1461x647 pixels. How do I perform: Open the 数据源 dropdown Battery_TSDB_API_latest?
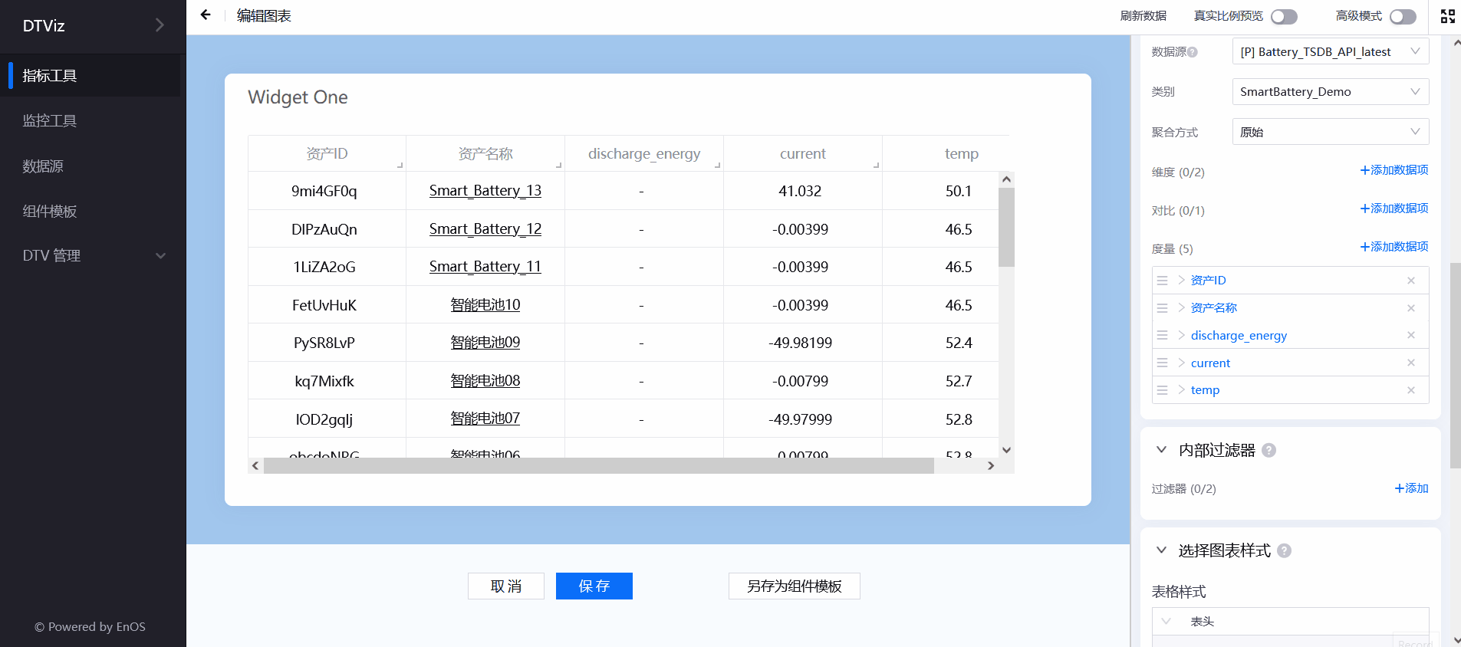pyautogui.click(x=1330, y=52)
